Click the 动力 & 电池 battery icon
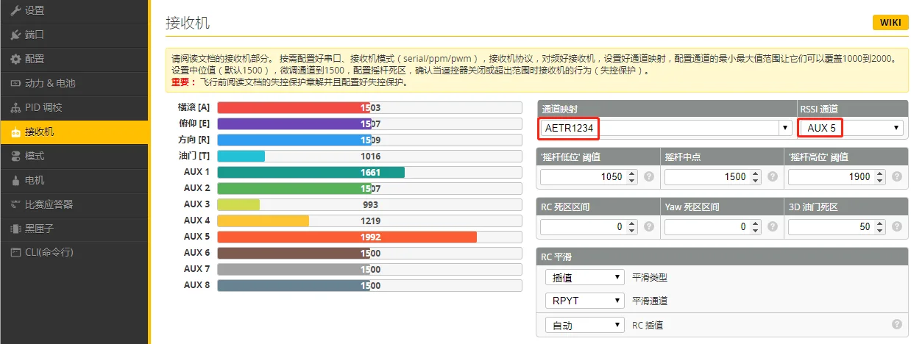This screenshot has width=911, height=344. tap(15, 83)
